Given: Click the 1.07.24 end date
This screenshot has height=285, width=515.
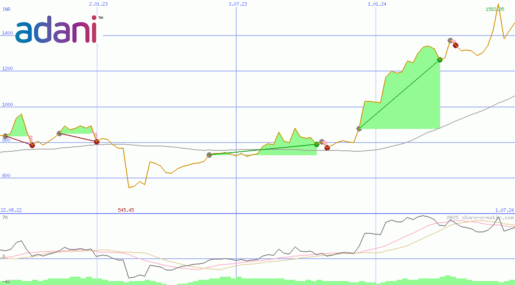Looking at the screenshot, I should coord(504,210).
